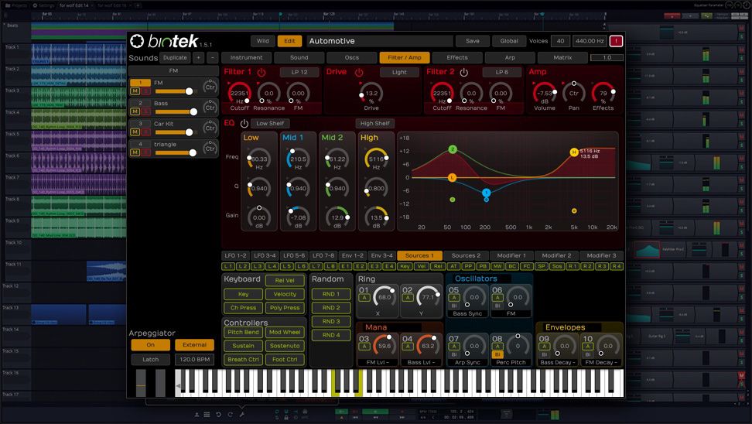The image size is (752, 424).
Task: Click the Duplicate sound button
Action: click(x=175, y=57)
